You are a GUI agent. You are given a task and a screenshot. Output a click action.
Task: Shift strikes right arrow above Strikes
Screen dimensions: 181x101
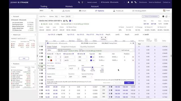[x=105, y=37]
